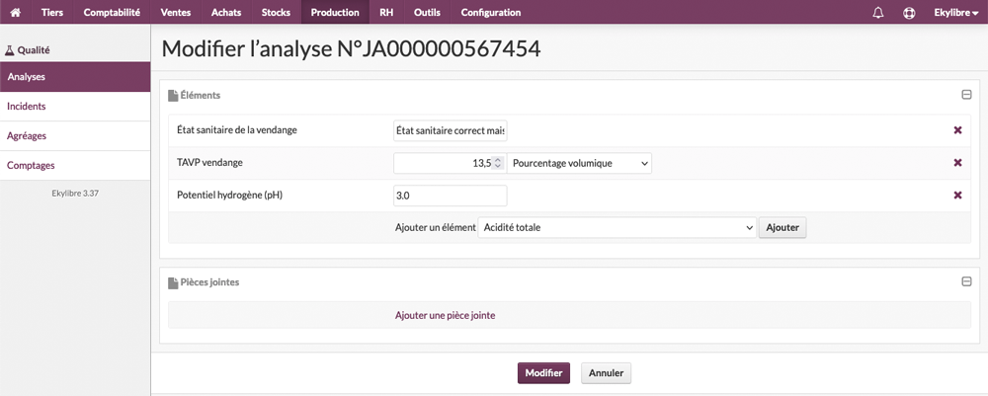Click Ajouter une pièce jointe link
This screenshot has height=396, width=988.
445,315
